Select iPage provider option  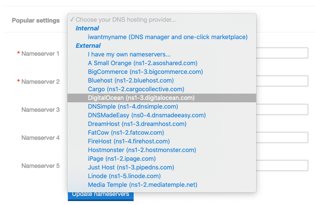121,159
